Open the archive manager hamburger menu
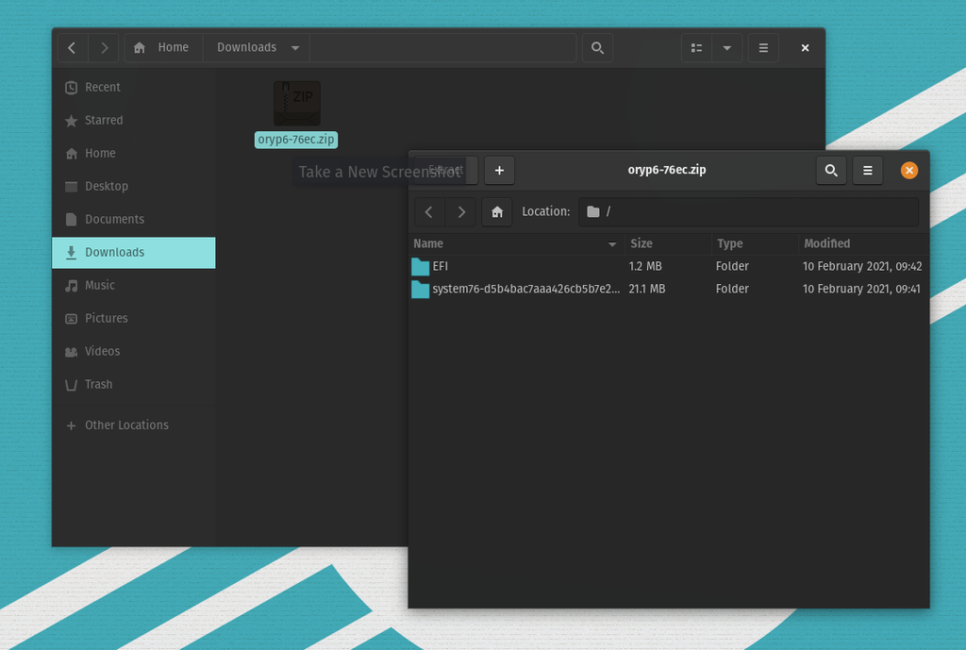The image size is (966, 650). pos(867,171)
